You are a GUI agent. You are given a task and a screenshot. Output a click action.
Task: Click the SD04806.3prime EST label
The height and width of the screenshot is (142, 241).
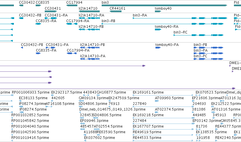pyautogui.click(x=93, y=104)
